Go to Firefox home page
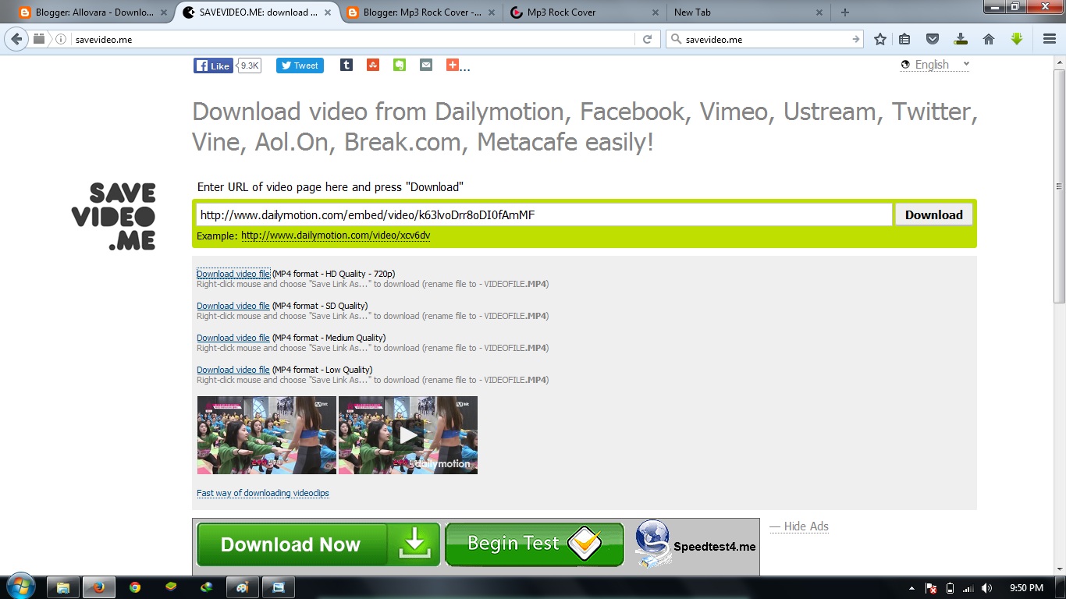This screenshot has width=1066, height=599. tap(989, 38)
